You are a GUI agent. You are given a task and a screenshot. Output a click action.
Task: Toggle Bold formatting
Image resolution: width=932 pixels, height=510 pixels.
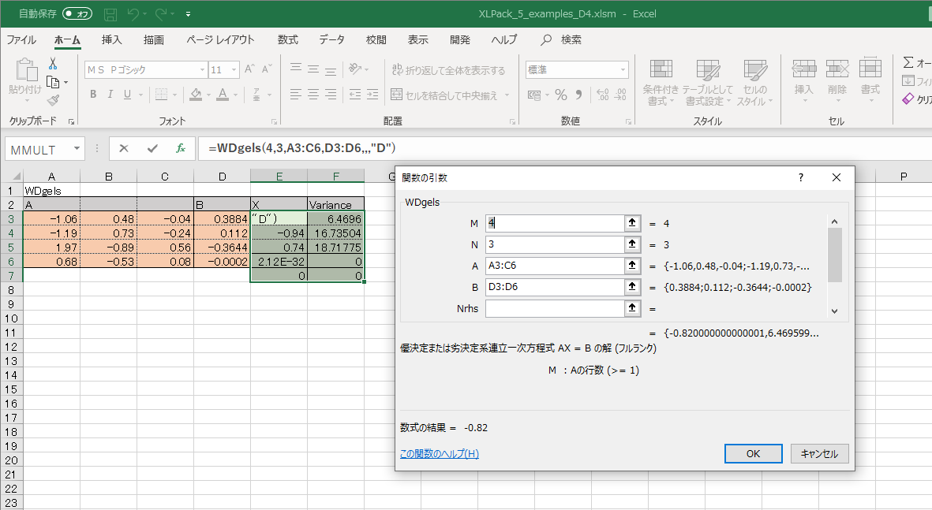pyautogui.click(x=93, y=95)
